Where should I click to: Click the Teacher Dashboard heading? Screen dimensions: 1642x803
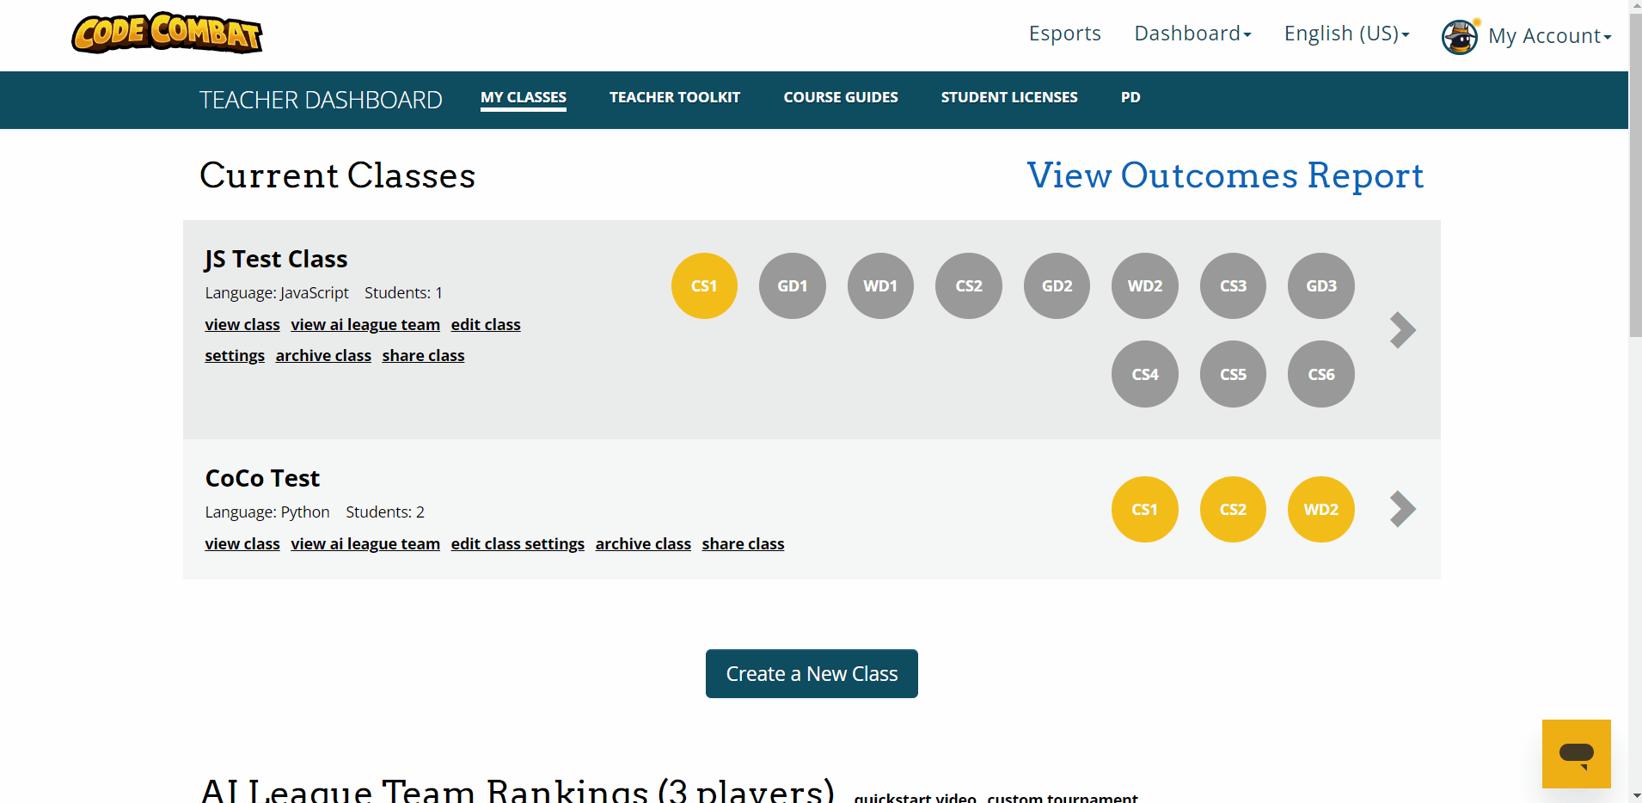[x=321, y=100]
